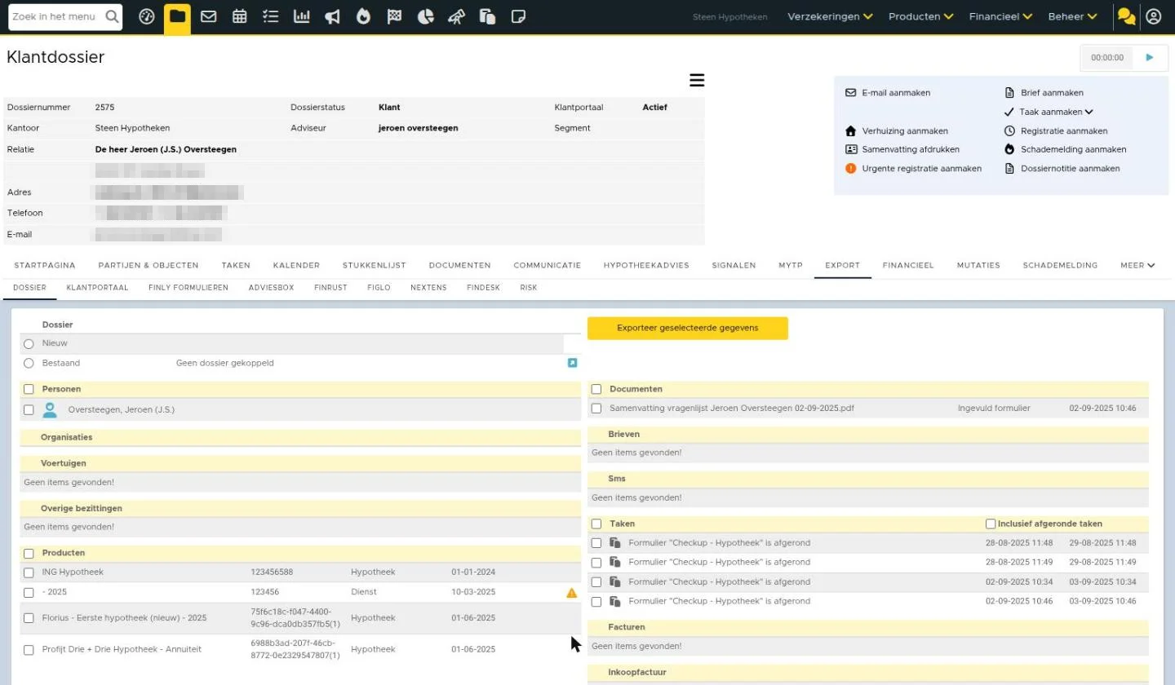Image resolution: width=1175 pixels, height=685 pixels.
Task: Click the hamburger menu icon beside the dossier details
Action: [697, 80]
